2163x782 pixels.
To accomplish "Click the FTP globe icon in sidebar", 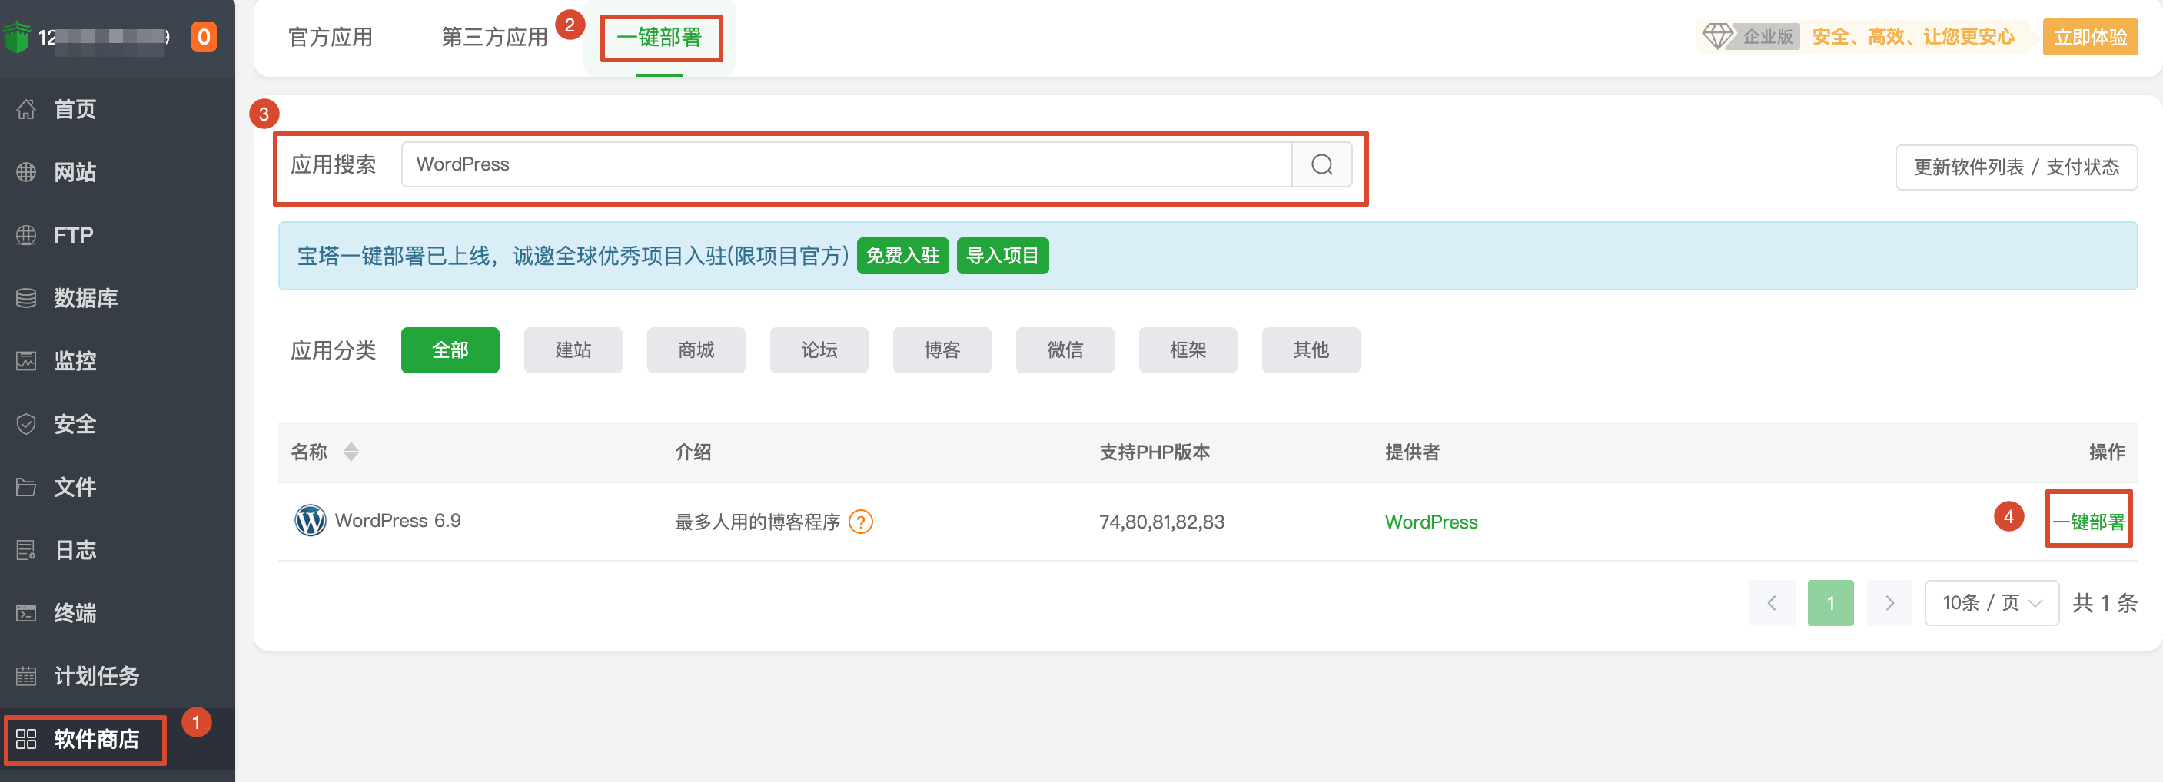I will 26,235.
